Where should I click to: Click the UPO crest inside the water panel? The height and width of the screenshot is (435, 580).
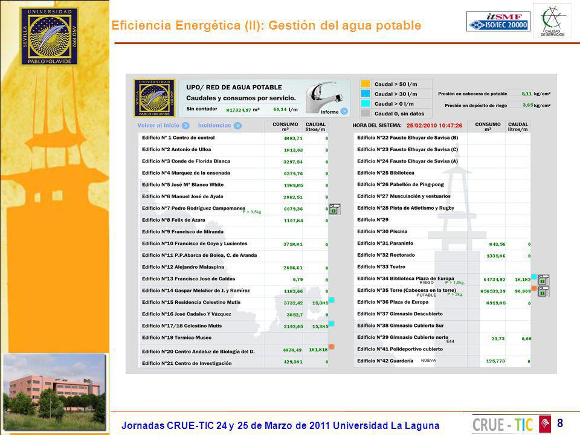click(x=154, y=98)
